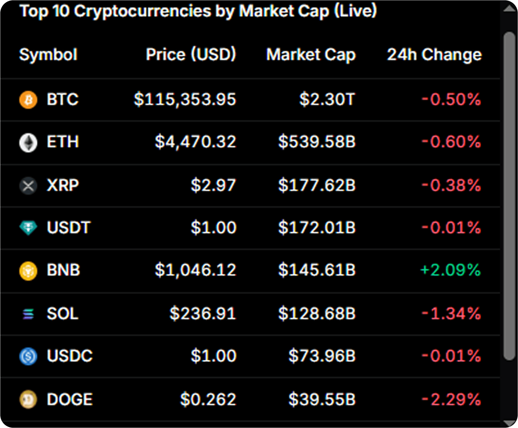Click the BNB coin icon

pos(28,271)
